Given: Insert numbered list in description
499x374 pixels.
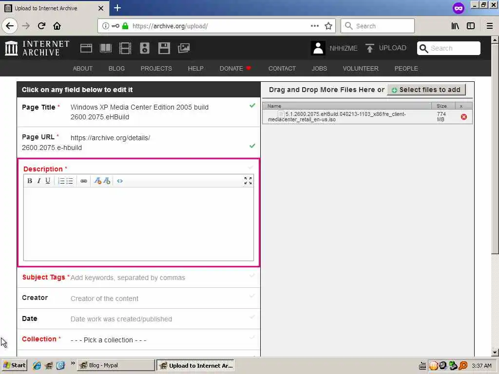Looking at the screenshot, I should 61,181.
